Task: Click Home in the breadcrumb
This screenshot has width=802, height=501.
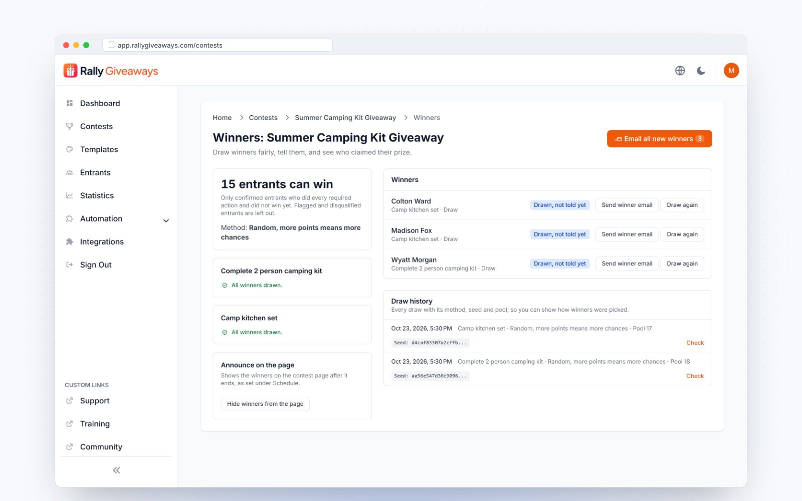Action: click(222, 118)
